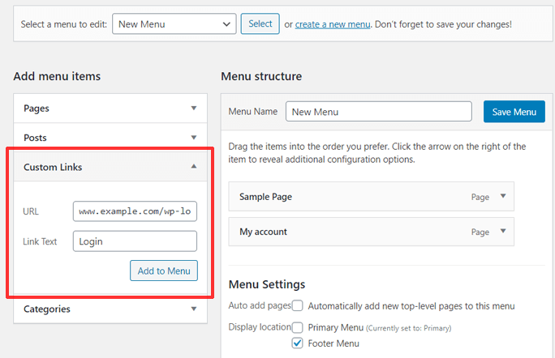Click the Link Text input field
This screenshot has height=358, width=555.
pyautogui.click(x=135, y=241)
